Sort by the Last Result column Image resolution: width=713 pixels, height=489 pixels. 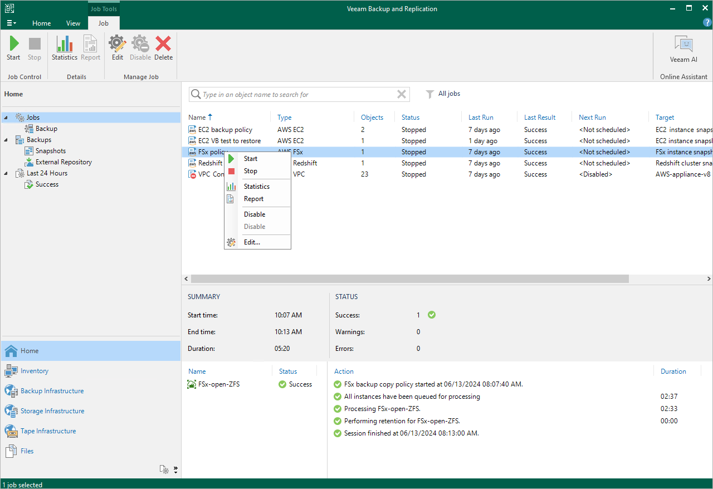pyautogui.click(x=540, y=118)
